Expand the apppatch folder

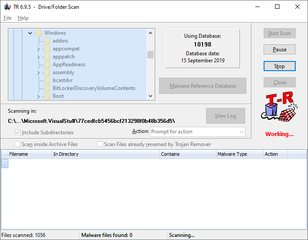(39, 57)
